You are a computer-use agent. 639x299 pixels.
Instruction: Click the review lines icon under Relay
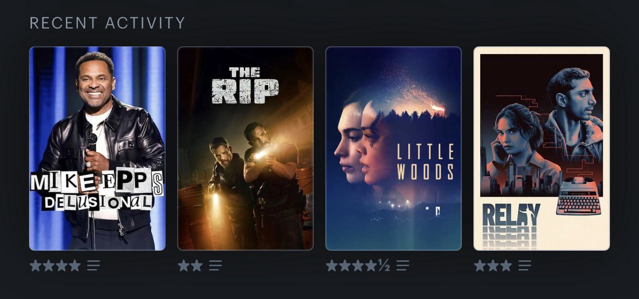click(525, 265)
